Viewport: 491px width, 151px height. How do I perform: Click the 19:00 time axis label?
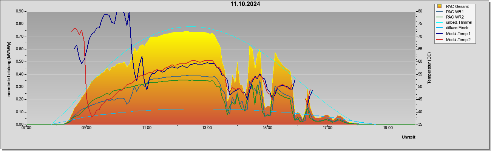[x=388, y=128]
